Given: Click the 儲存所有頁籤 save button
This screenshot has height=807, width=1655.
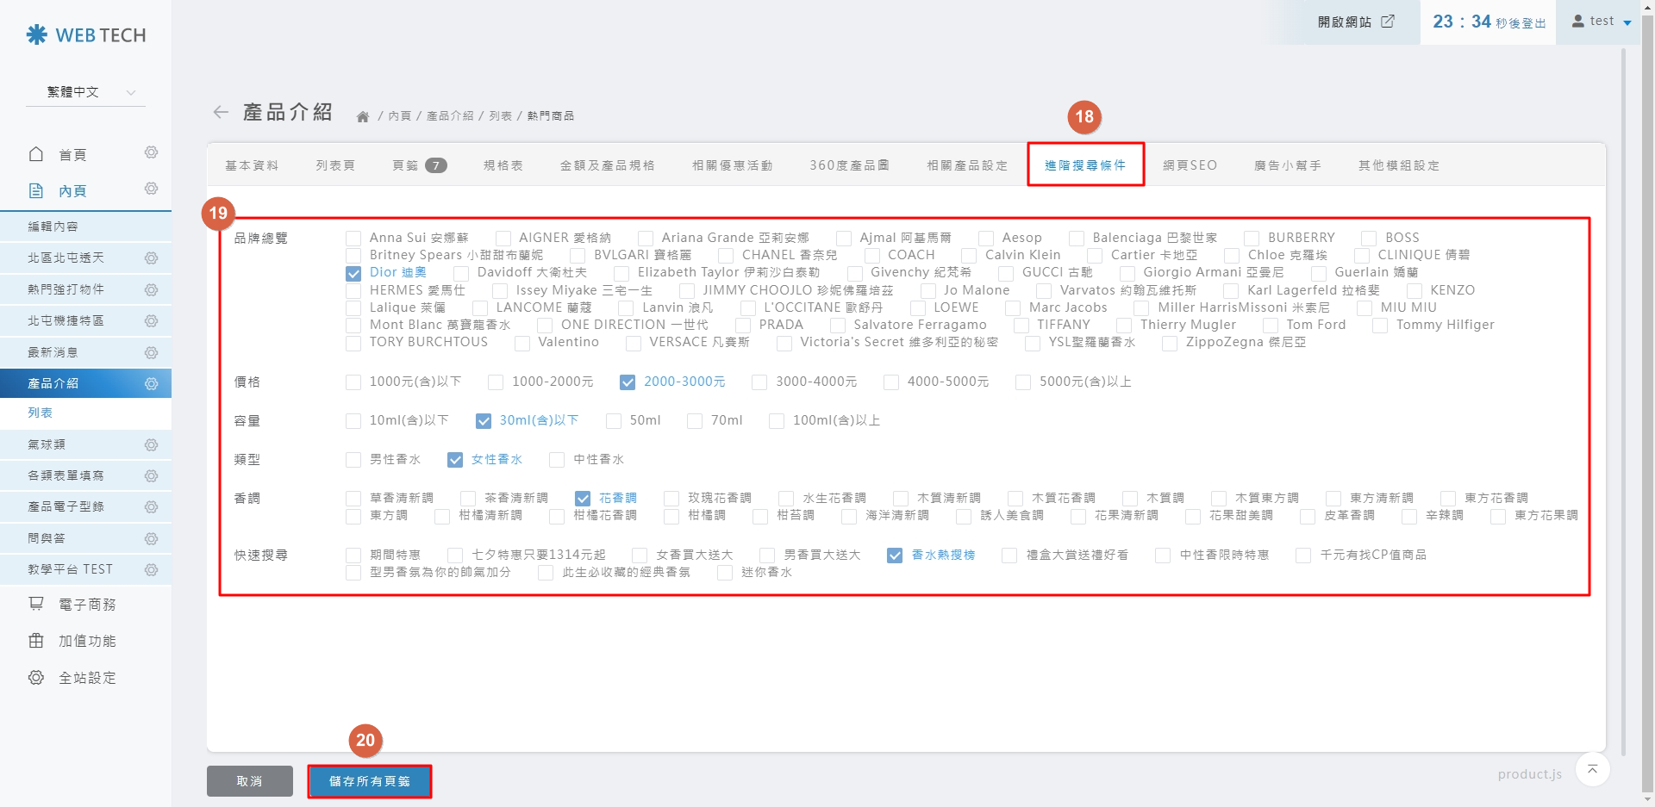Looking at the screenshot, I should 370,781.
